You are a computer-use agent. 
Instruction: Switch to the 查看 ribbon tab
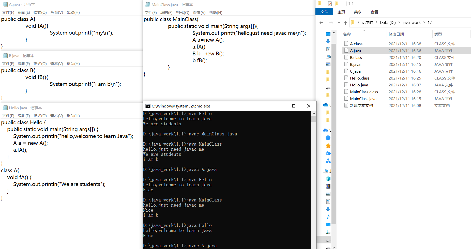pyautogui.click(x=374, y=12)
